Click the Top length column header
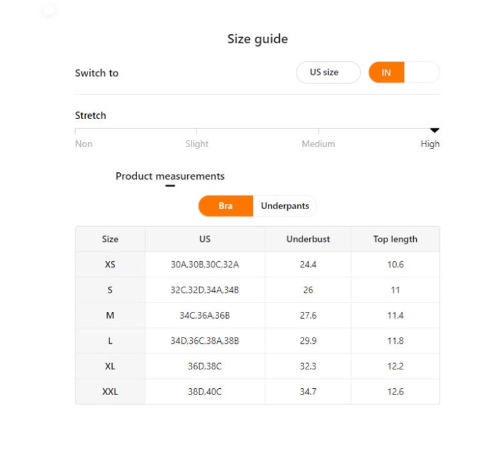This screenshot has width=497, height=459. point(395,239)
